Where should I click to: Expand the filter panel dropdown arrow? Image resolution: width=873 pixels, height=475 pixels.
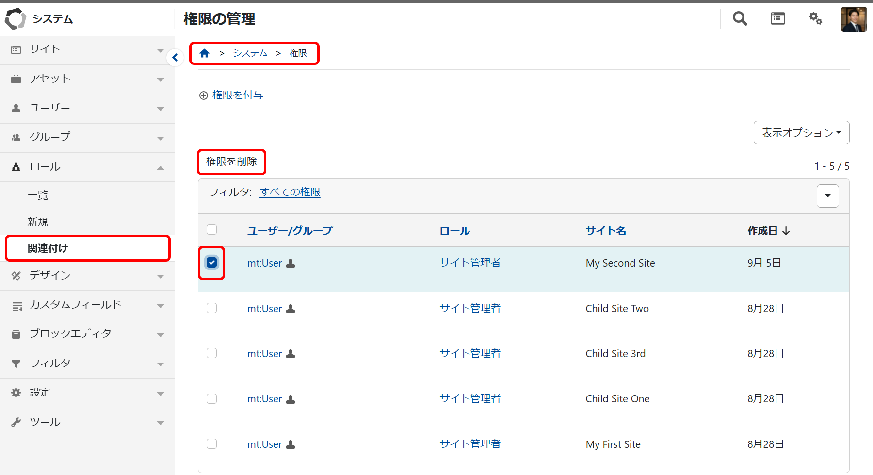click(827, 196)
